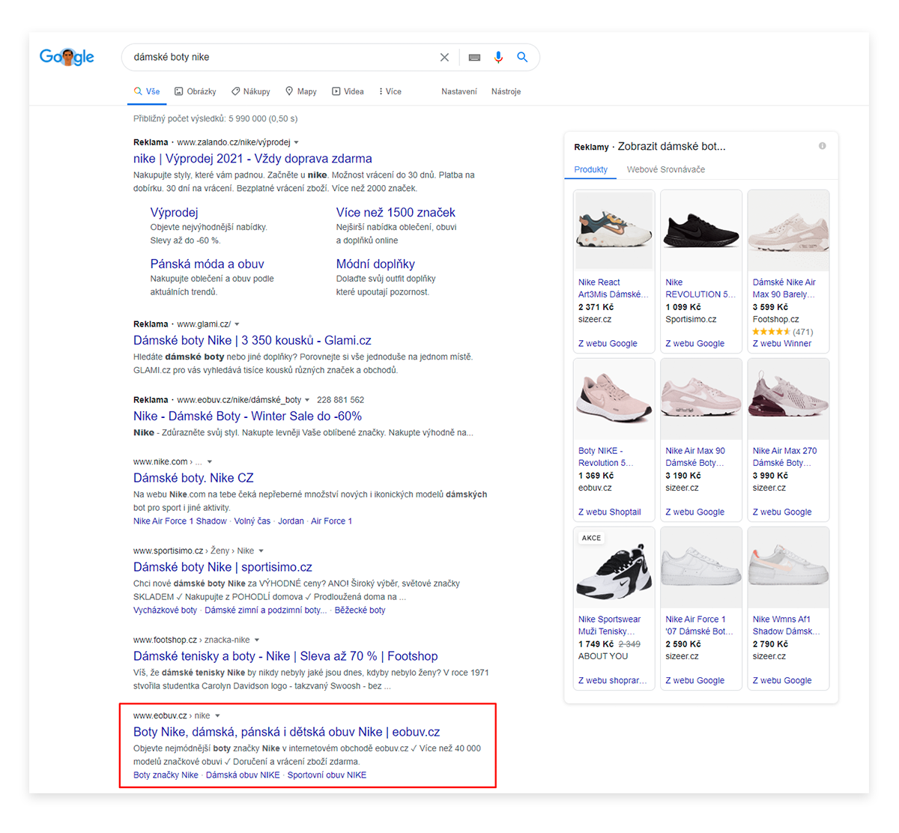
Task: Switch to Obrázky tab
Action: (196, 91)
